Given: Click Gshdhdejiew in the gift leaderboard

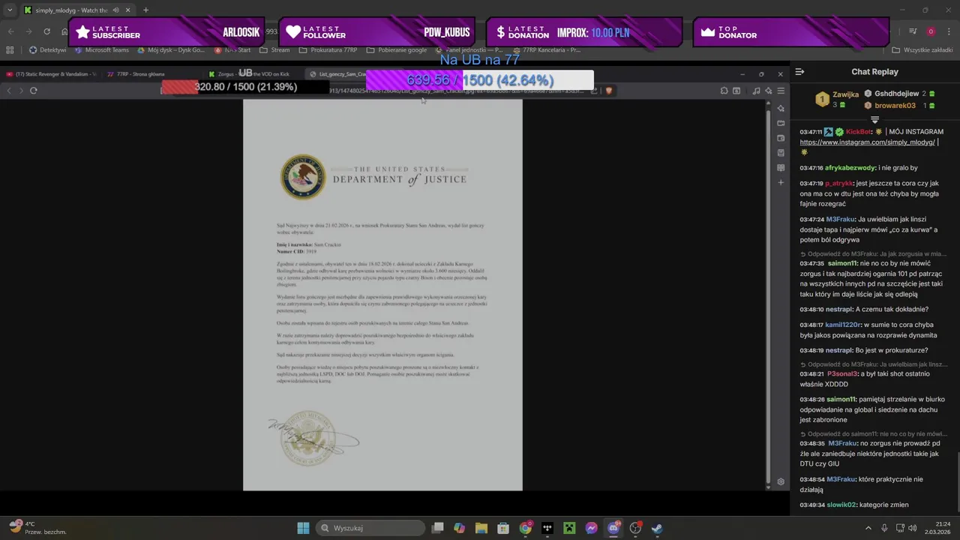Looking at the screenshot, I should [896, 94].
